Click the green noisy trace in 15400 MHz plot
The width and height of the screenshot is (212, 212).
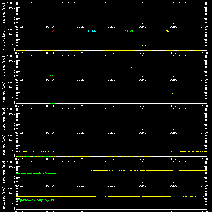36,200
